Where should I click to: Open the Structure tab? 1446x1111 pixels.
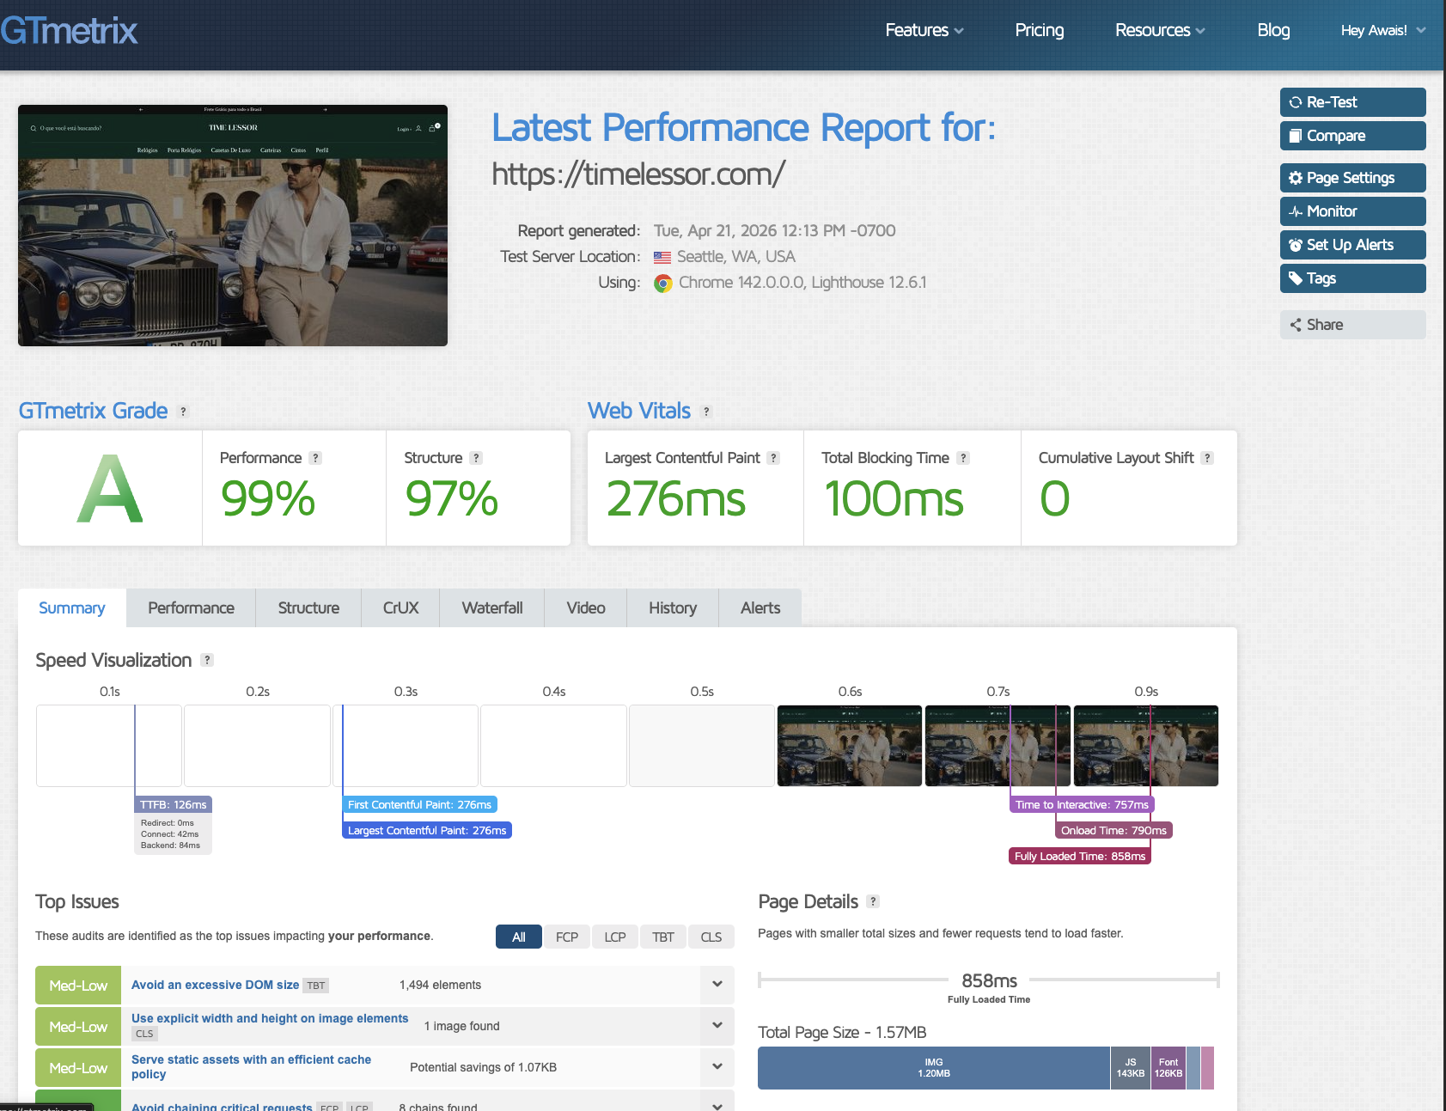308,607
